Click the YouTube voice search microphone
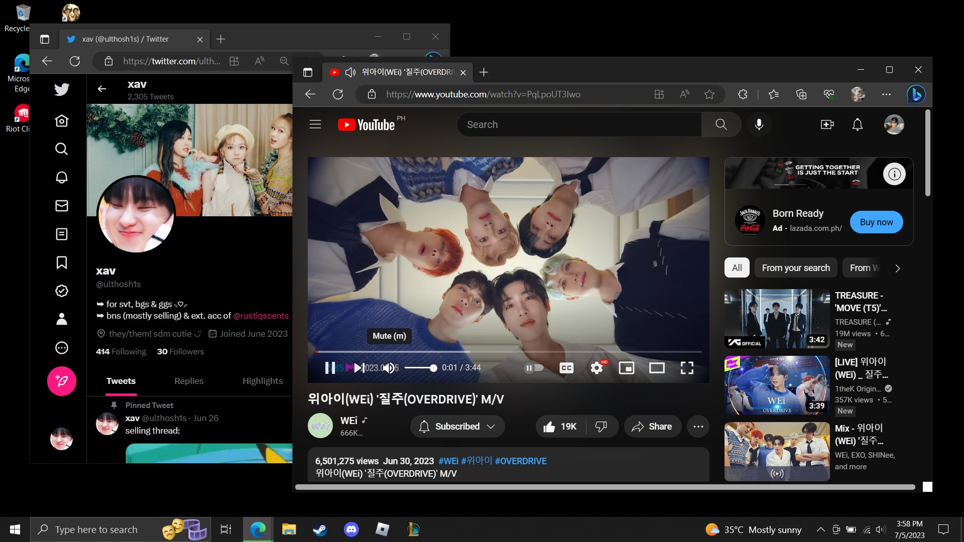The height and width of the screenshot is (542, 964). click(759, 124)
